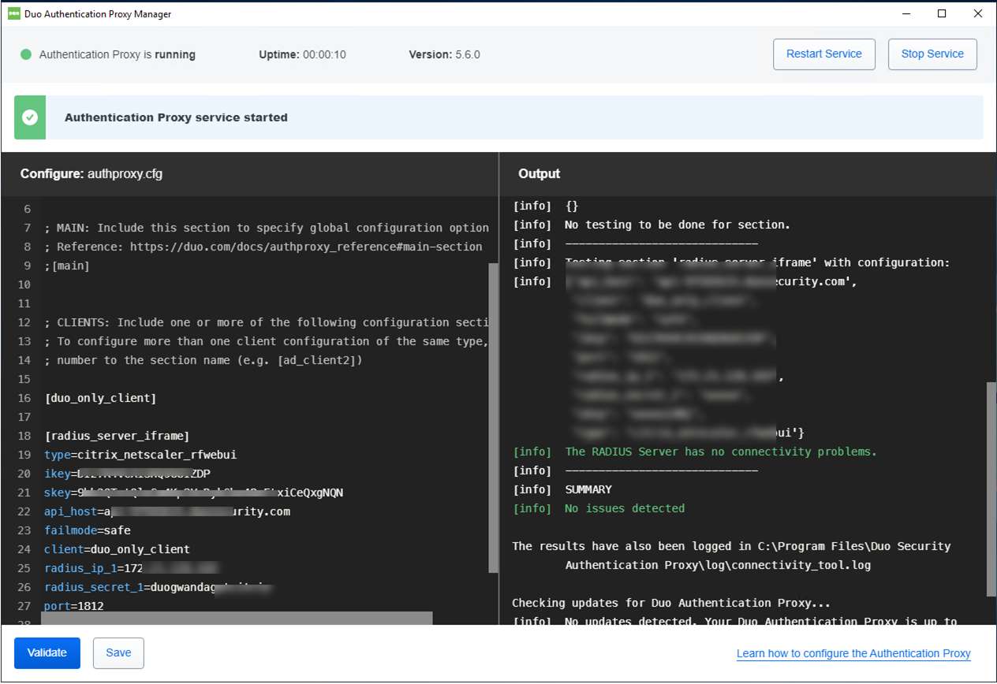Minimize the Duo Authentication Proxy Manager window
Viewport: 997px width, 684px height.
[x=906, y=13]
